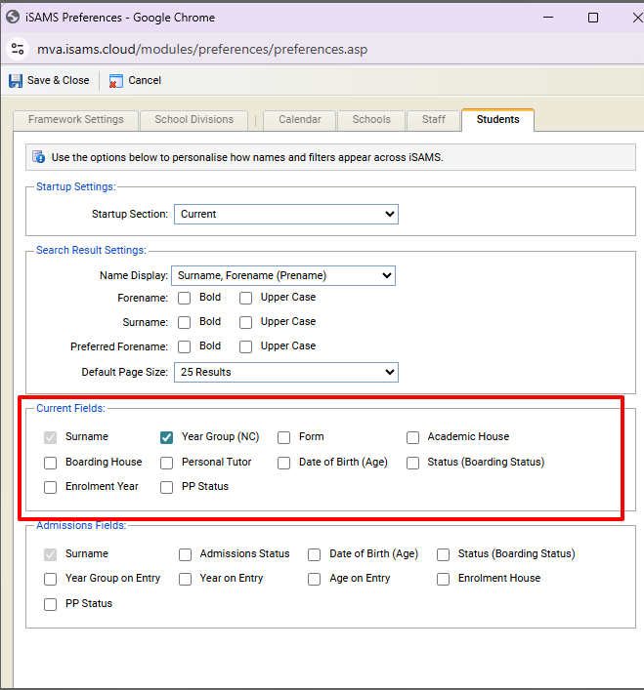Select the Admissions Status checkbox
The width and height of the screenshot is (644, 690).
tap(186, 554)
